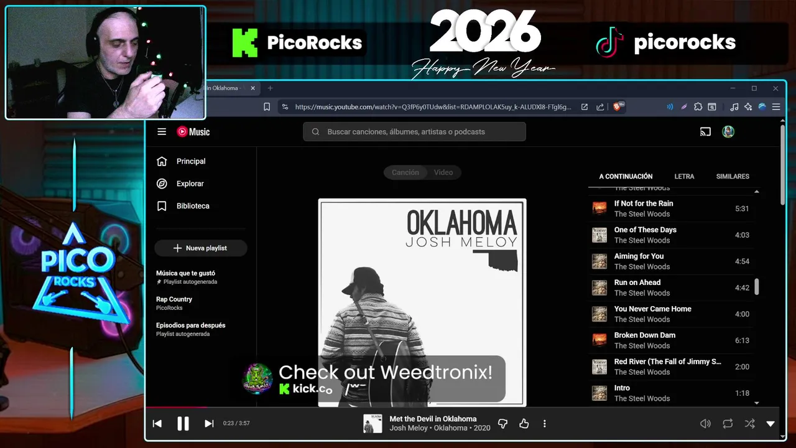The image size is (796, 448).
Task: Click the browser address bar URL
Action: click(x=433, y=107)
